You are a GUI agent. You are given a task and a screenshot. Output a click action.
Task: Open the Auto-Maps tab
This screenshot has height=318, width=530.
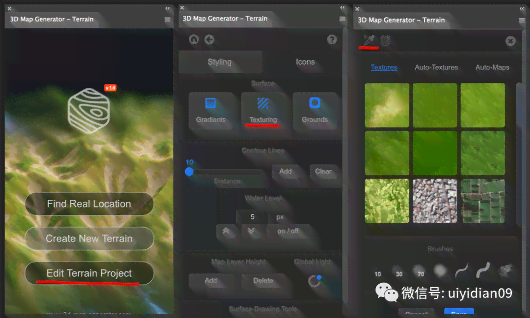point(492,67)
